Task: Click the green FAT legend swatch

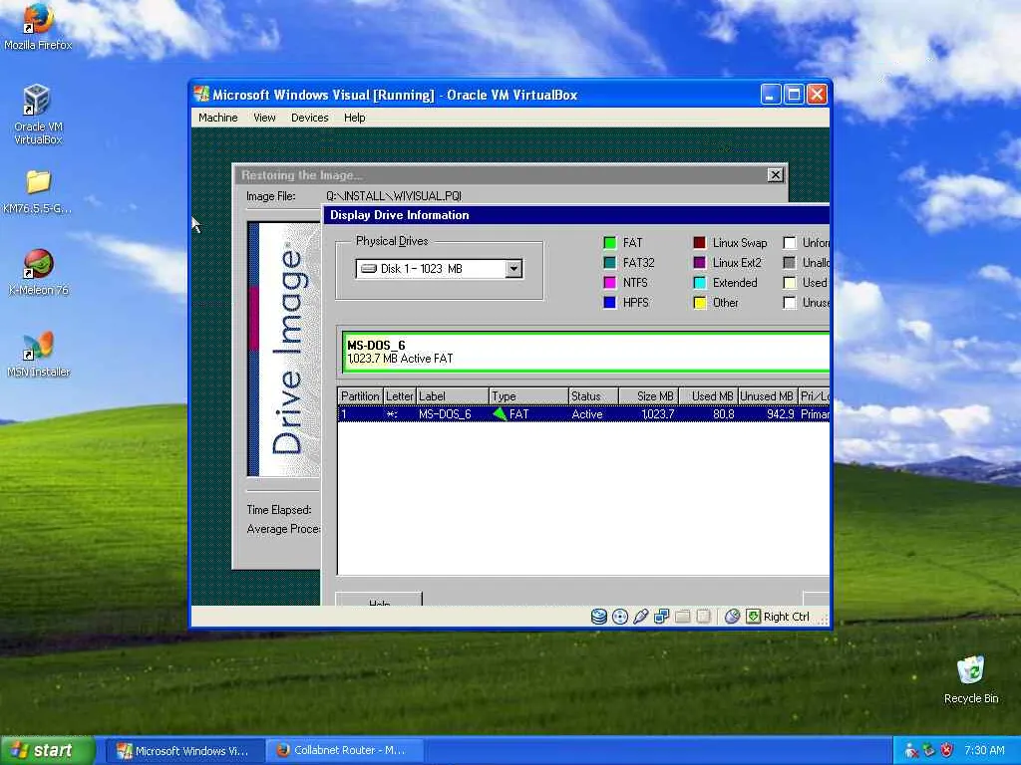Action: point(609,243)
